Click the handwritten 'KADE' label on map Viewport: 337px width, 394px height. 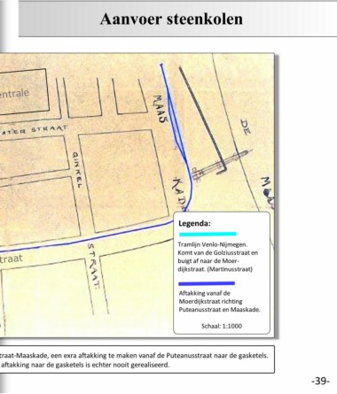click(180, 193)
